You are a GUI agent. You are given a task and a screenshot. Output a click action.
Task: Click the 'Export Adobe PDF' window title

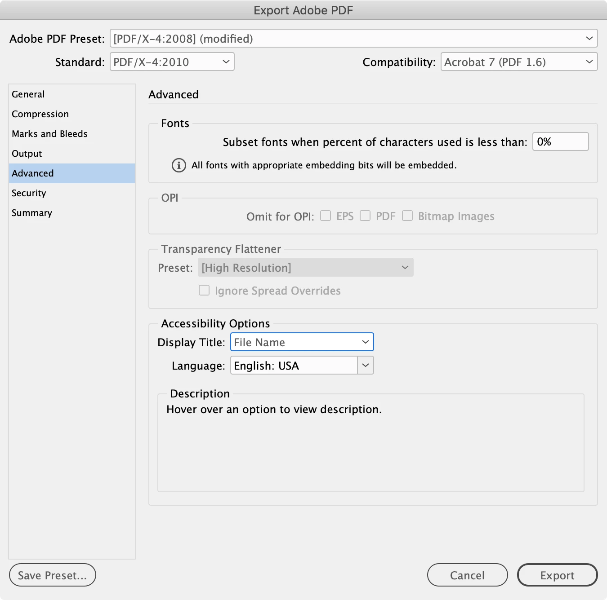click(x=303, y=10)
